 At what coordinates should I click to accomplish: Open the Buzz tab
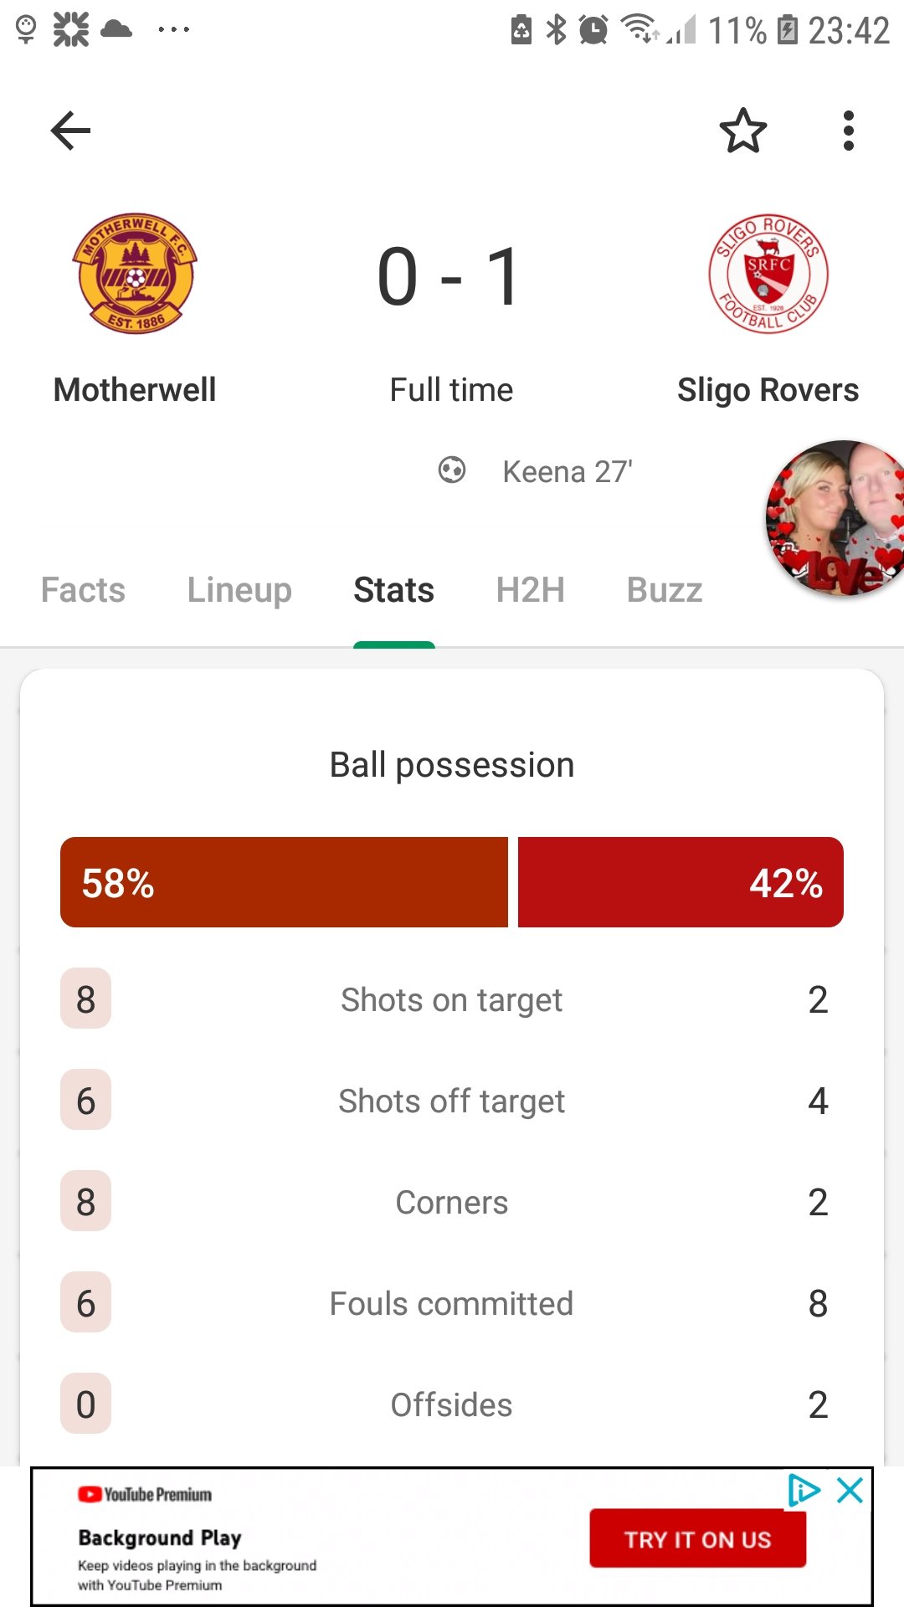pos(665,590)
